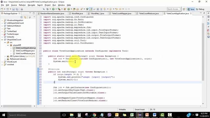Collapse the utopiaMR package
The image size is (210, 118).
tap(8, 45)
